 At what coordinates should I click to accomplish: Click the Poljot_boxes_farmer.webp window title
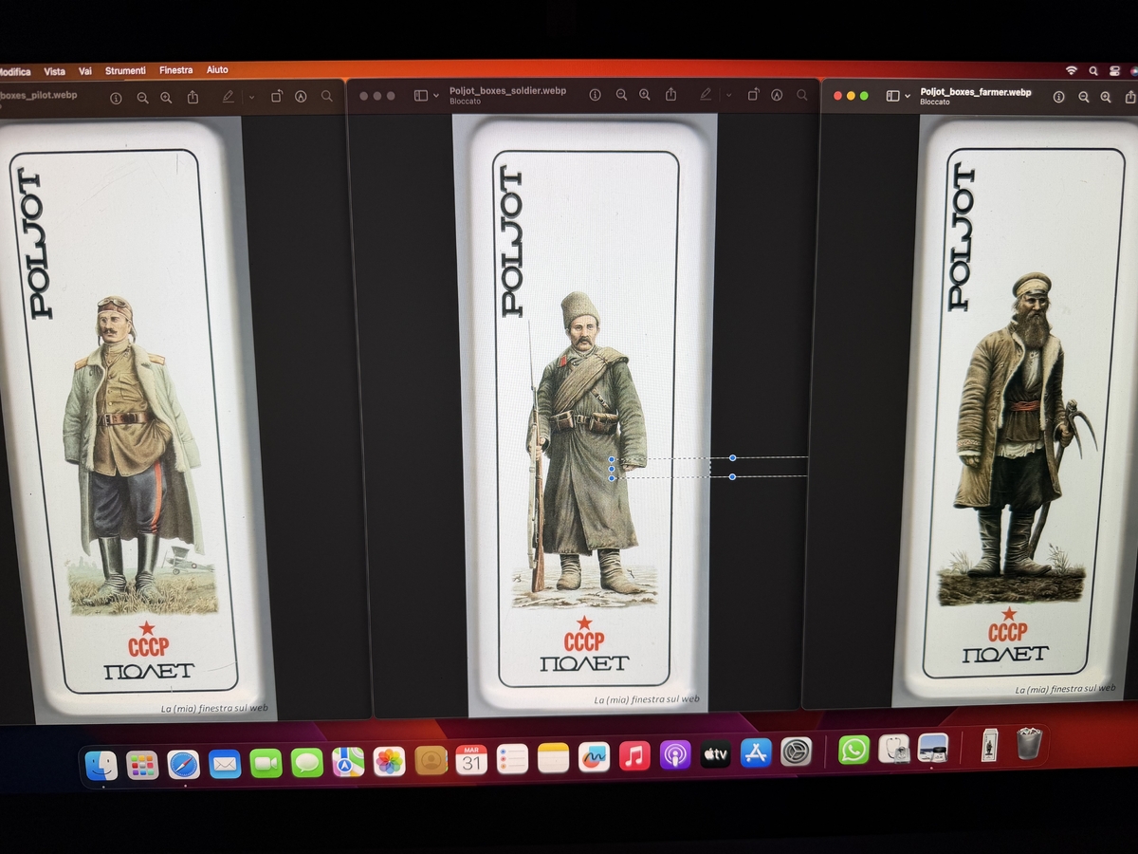(975, 92)
